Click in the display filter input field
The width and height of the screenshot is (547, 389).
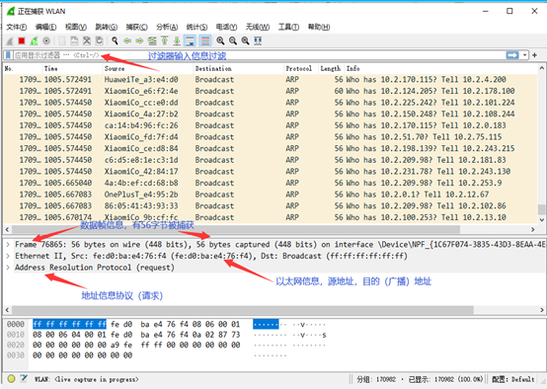(260, 55)
